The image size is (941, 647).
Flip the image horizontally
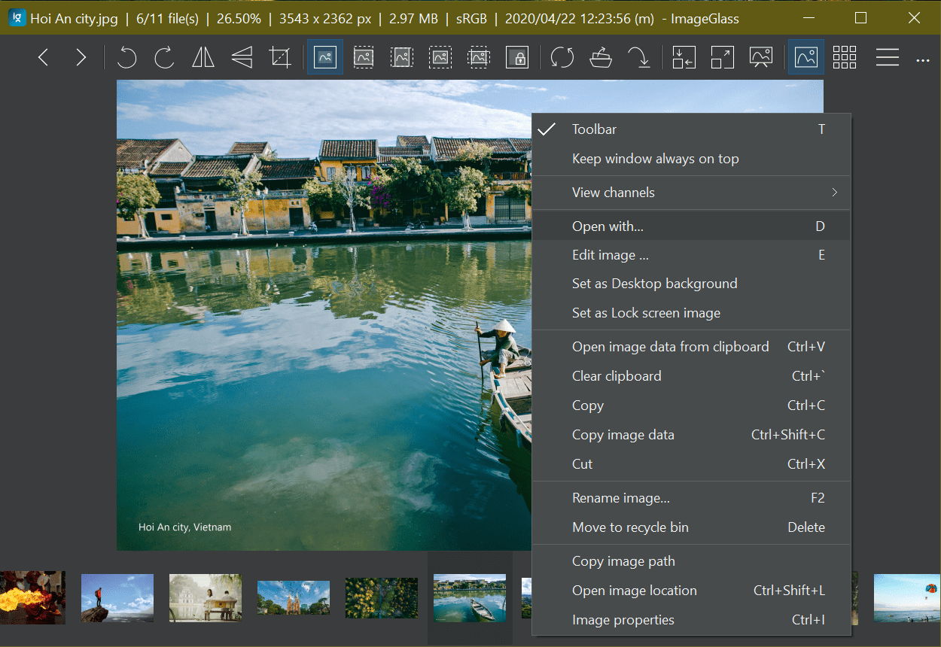pyautogui.click(x=203, y=57)
